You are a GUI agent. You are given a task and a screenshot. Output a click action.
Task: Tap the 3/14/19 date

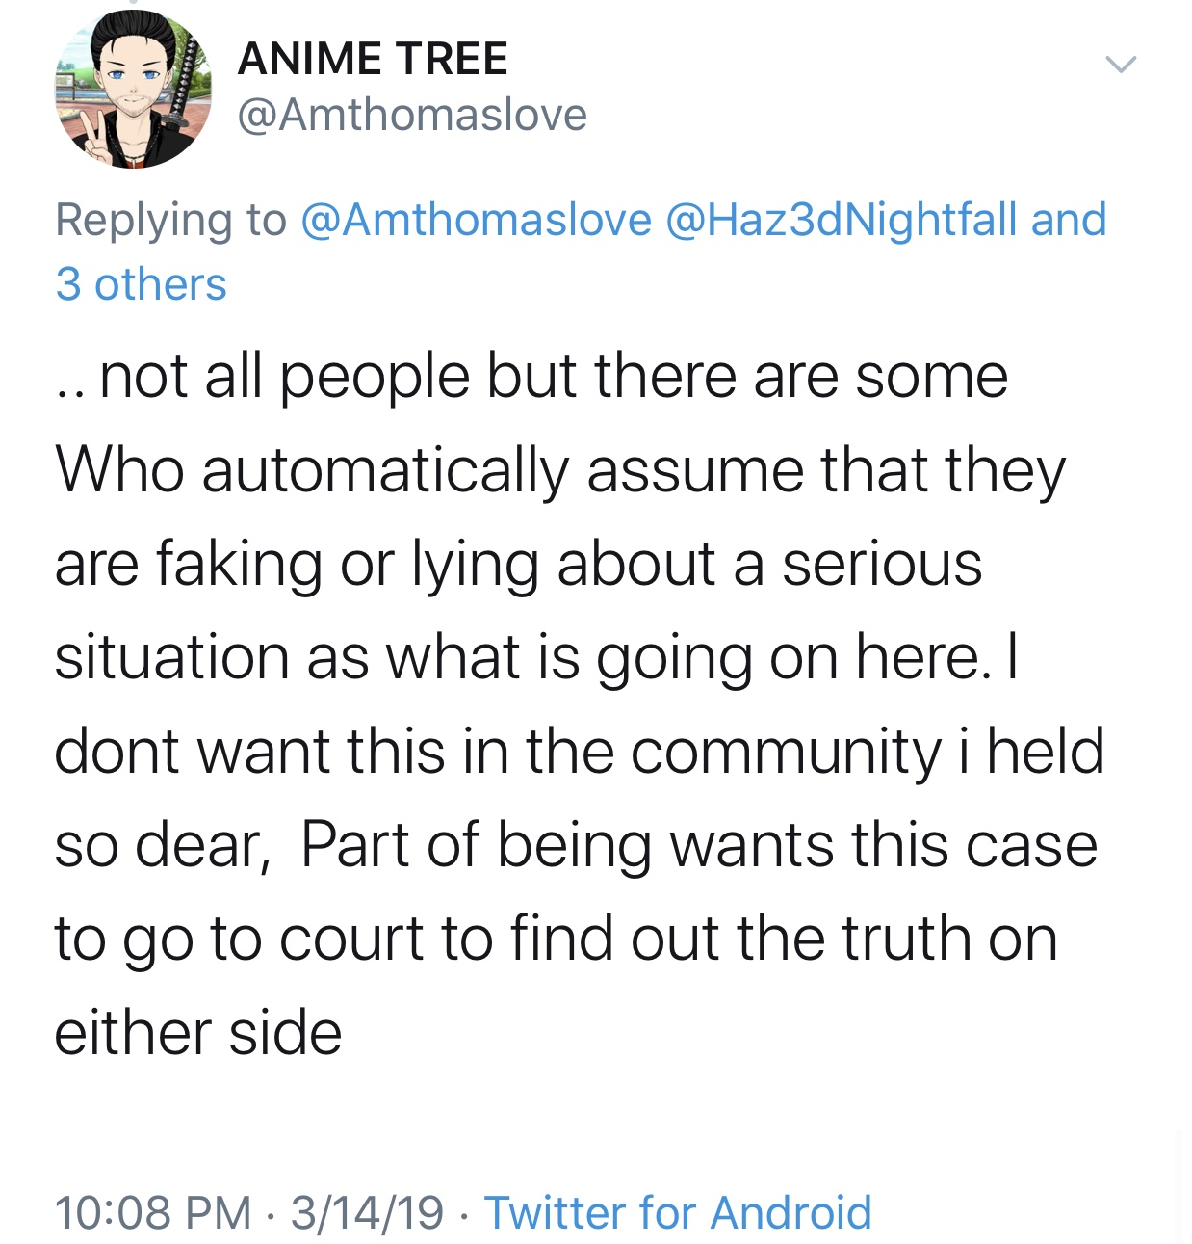point(367,1212)
